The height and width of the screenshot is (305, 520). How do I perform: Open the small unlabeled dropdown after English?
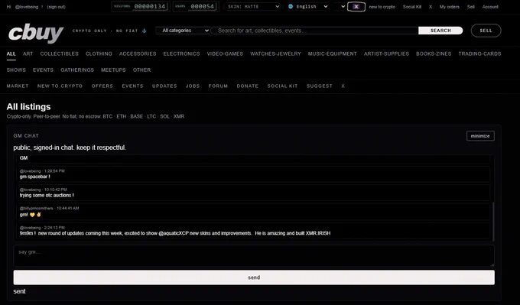point(340,7)
